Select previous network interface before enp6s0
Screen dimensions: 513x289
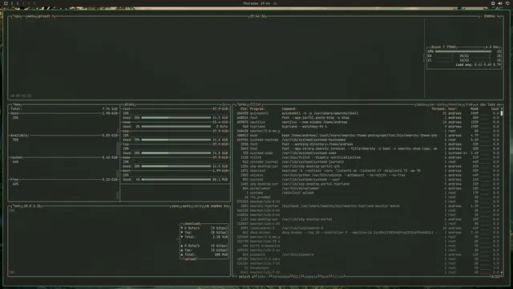point(207,206)
